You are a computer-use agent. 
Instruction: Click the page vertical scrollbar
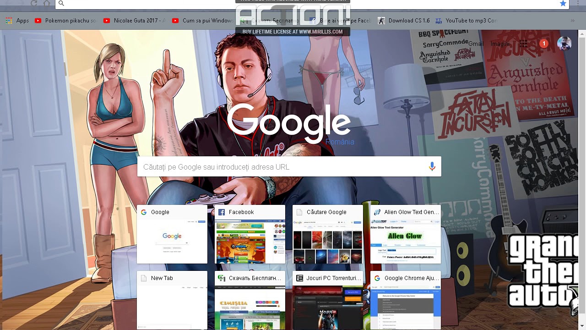582,180
